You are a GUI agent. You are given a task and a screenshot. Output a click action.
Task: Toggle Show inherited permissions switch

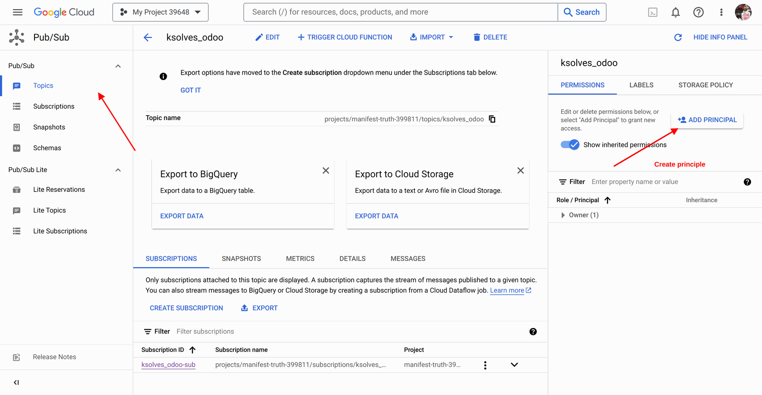[x=570, y=145]
